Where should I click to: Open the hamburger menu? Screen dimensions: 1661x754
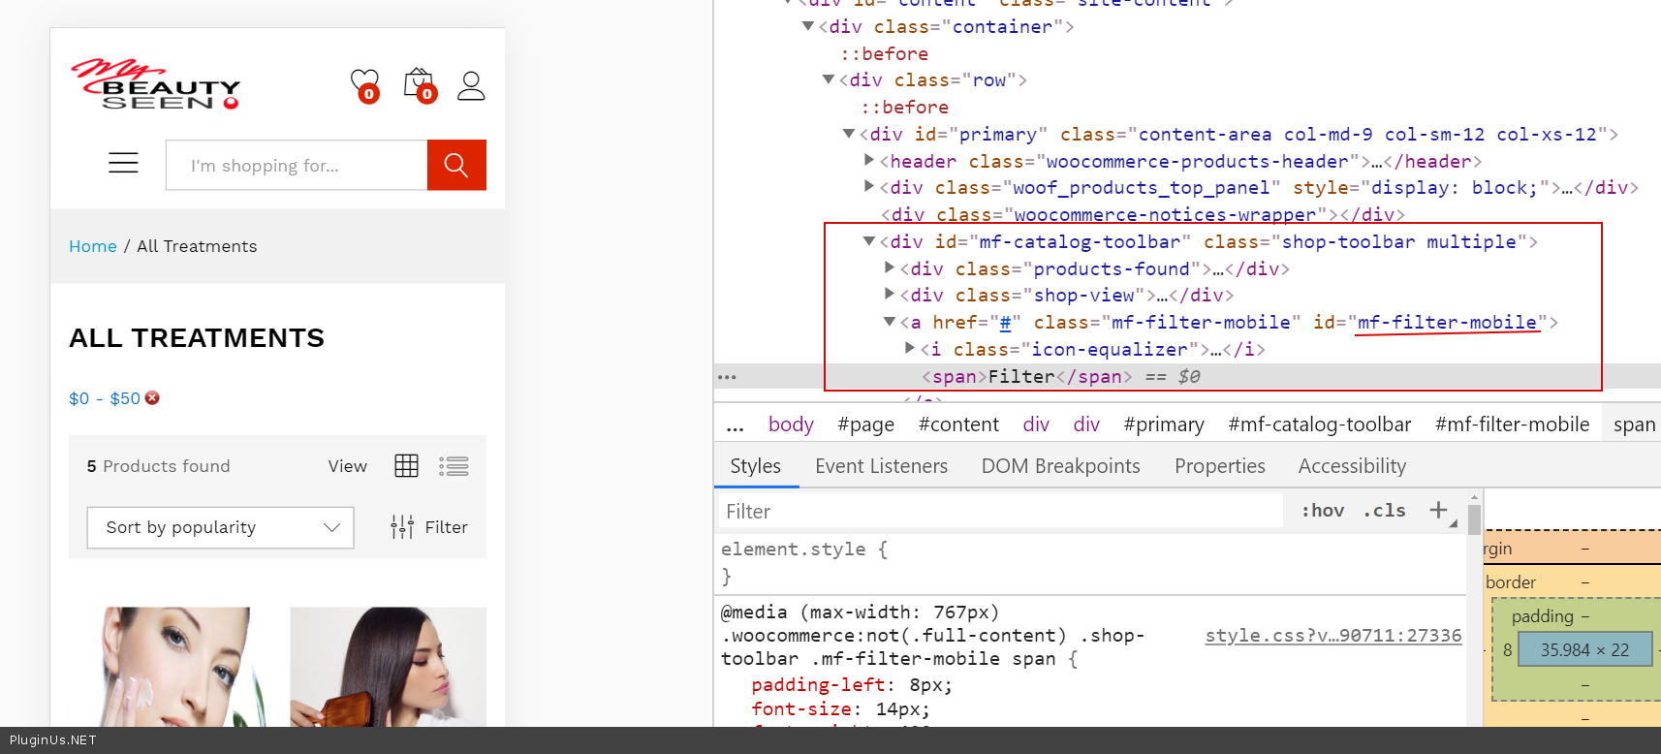123,163
